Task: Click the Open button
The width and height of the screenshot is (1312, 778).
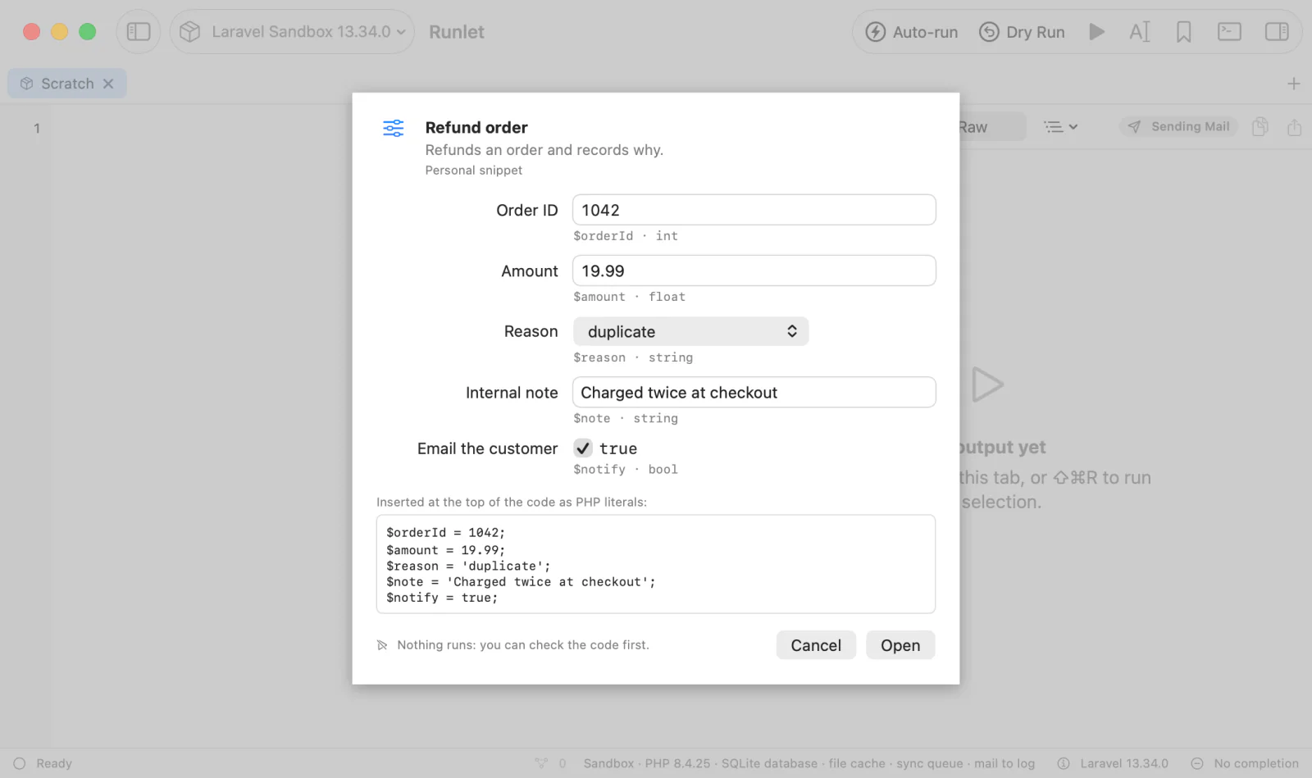Action: point(900,645)
